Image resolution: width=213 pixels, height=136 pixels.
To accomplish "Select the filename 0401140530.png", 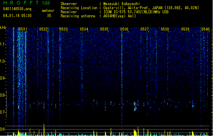I will tap(17, 9).
